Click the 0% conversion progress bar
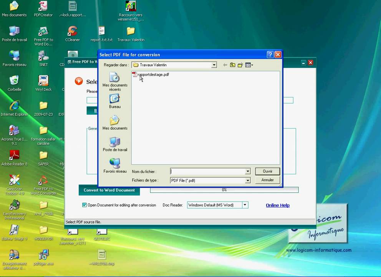This screenshot has height=277, width=381. (224, 190)
